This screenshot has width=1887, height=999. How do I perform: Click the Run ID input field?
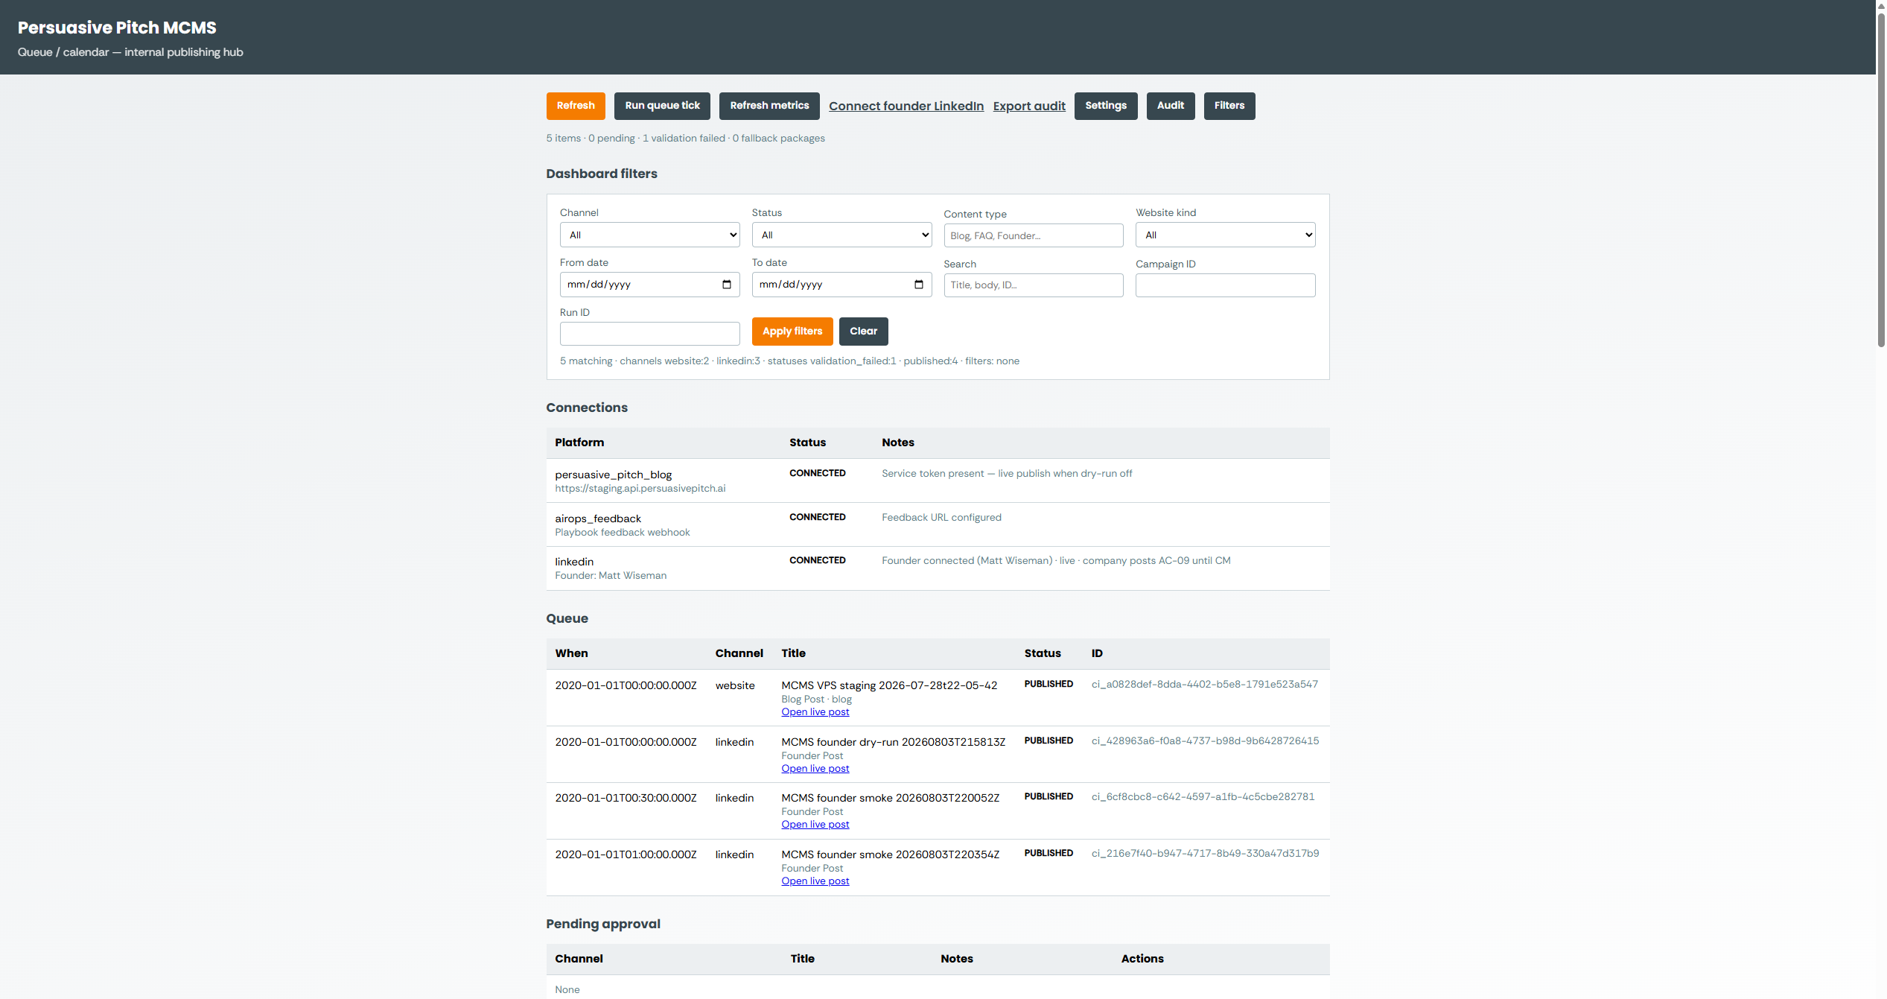pyautogui.click(x=649, y=334)
